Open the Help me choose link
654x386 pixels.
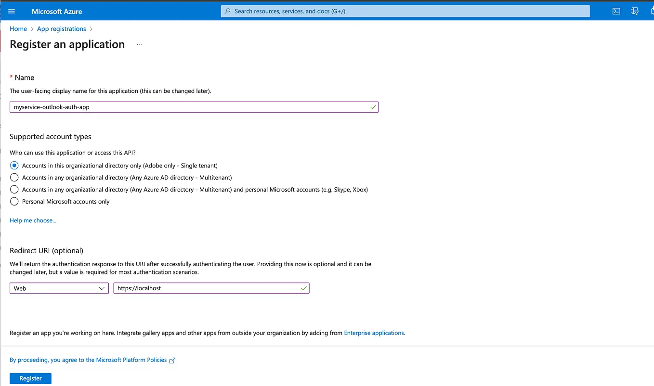click(x=33, y=220)
